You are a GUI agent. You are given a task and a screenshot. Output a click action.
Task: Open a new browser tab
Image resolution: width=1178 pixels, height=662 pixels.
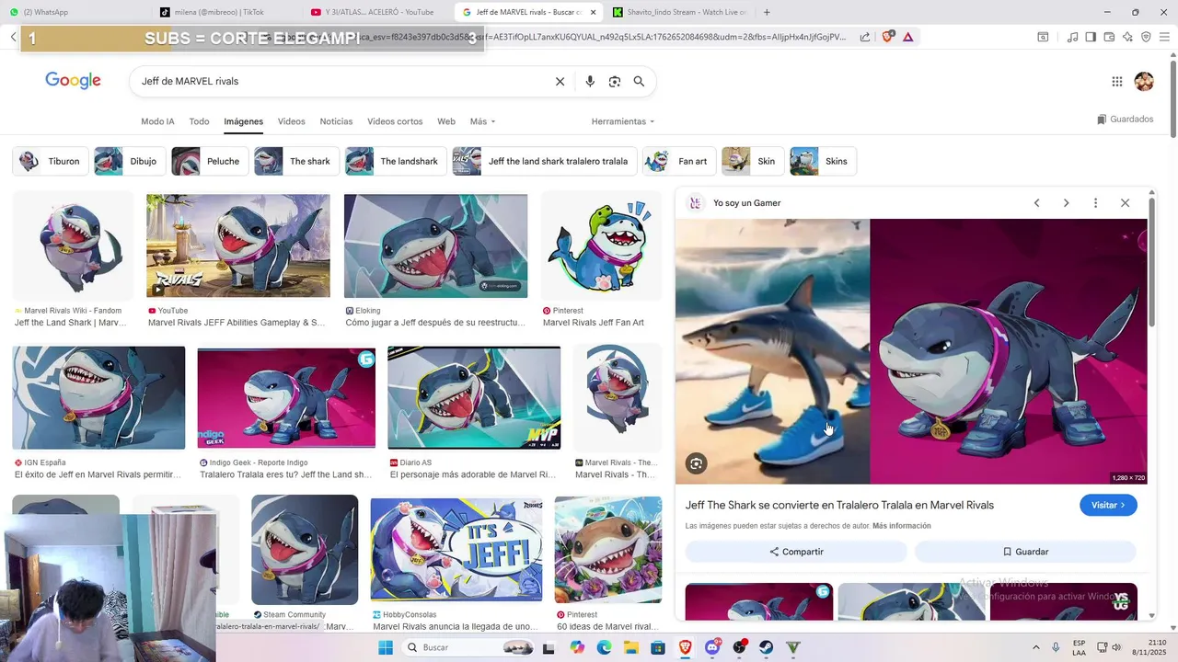767,12
